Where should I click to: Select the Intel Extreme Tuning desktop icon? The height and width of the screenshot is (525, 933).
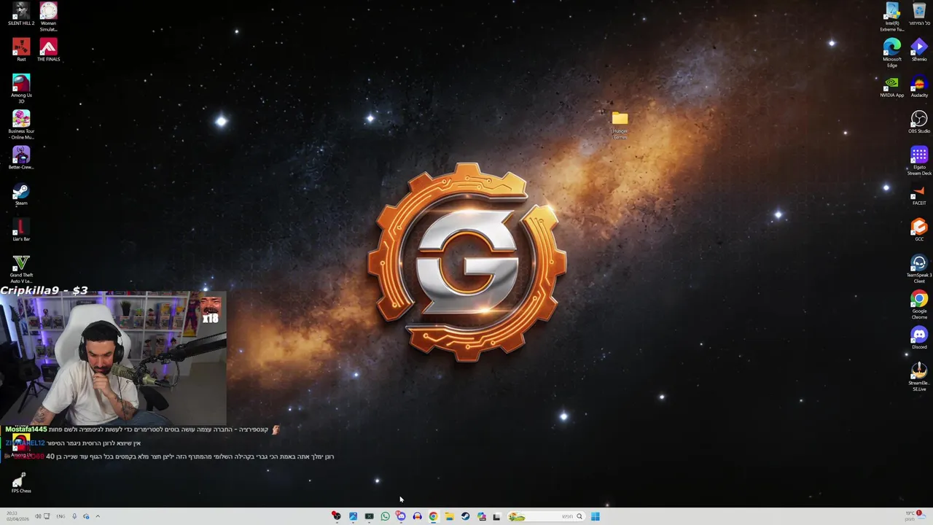coord(892,17)
